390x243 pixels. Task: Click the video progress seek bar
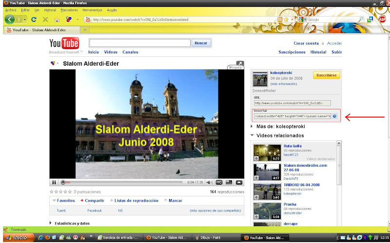122,183
